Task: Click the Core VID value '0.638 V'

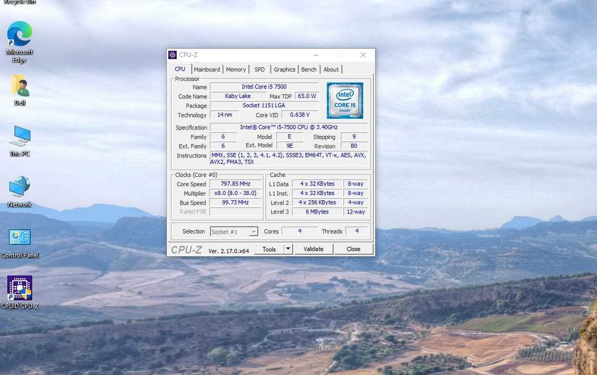Action: [300, 115]
